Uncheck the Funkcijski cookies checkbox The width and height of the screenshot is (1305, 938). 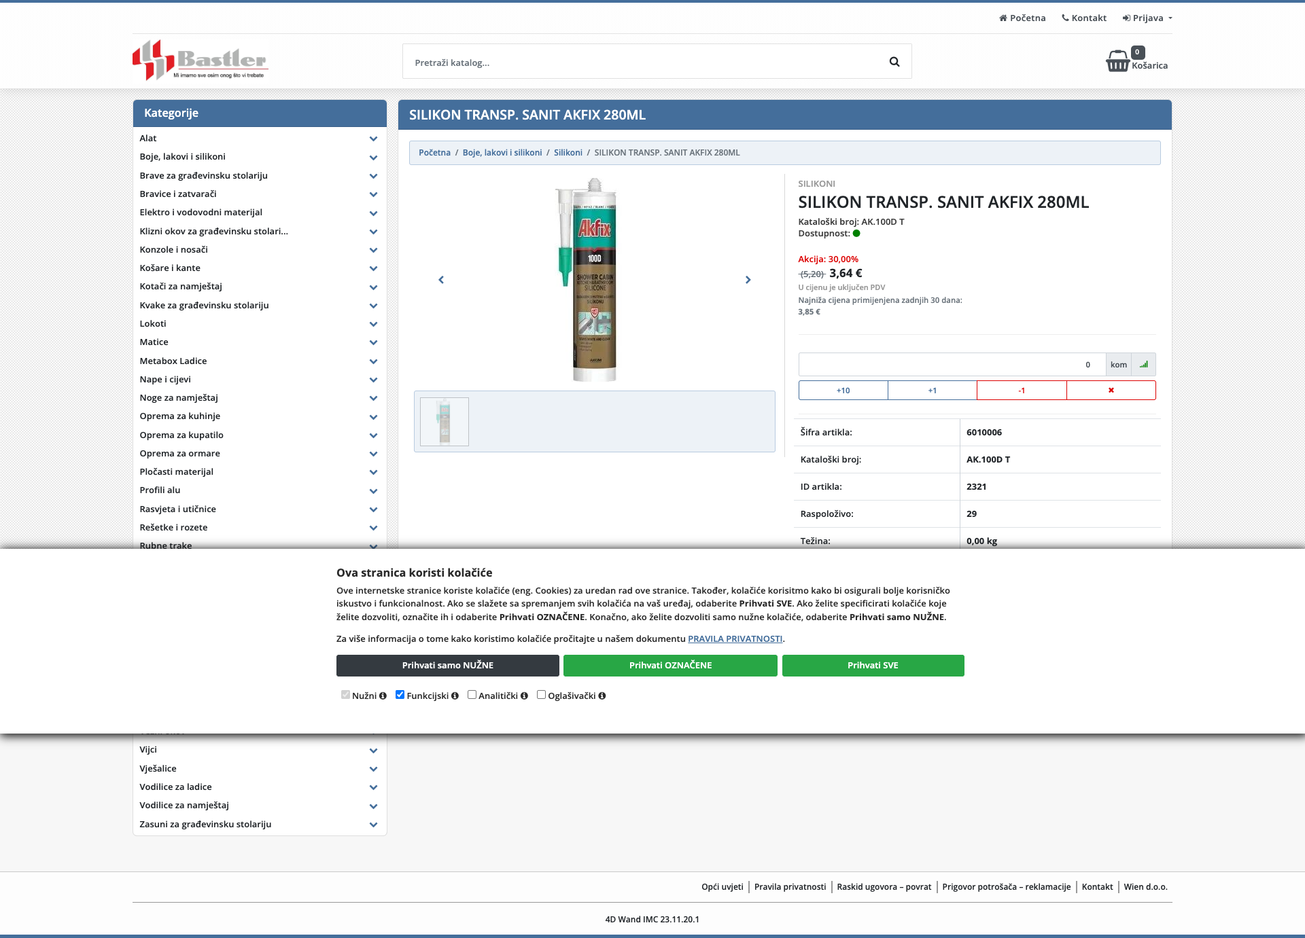pos(400,695)
